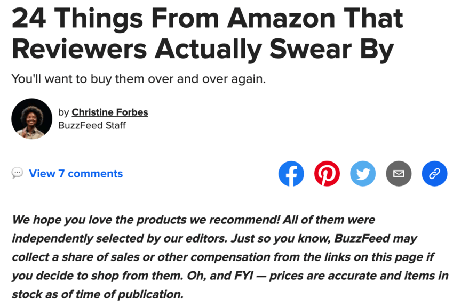Image resolution: width=461 pixels, height=307 pixels.
Task: Share the article via email icon
Action: (399, 174)
